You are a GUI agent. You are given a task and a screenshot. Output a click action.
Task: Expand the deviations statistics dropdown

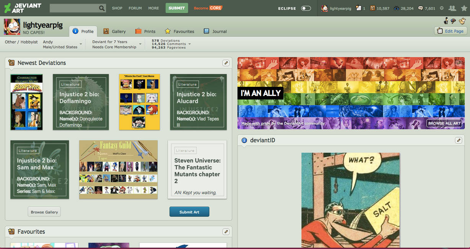click(189, 44)
